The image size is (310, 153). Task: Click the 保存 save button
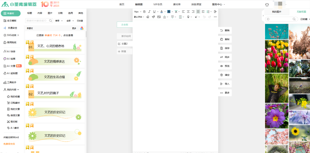click(225, 48)
